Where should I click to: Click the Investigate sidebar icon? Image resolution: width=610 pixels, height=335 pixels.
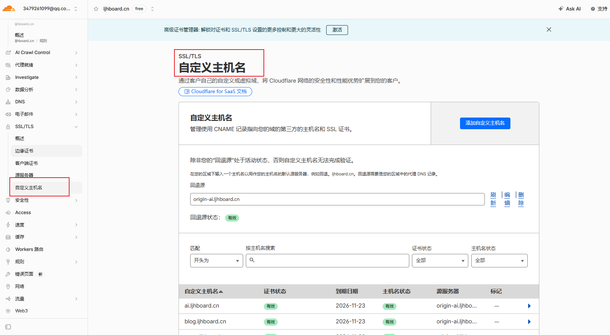[8, 77]
